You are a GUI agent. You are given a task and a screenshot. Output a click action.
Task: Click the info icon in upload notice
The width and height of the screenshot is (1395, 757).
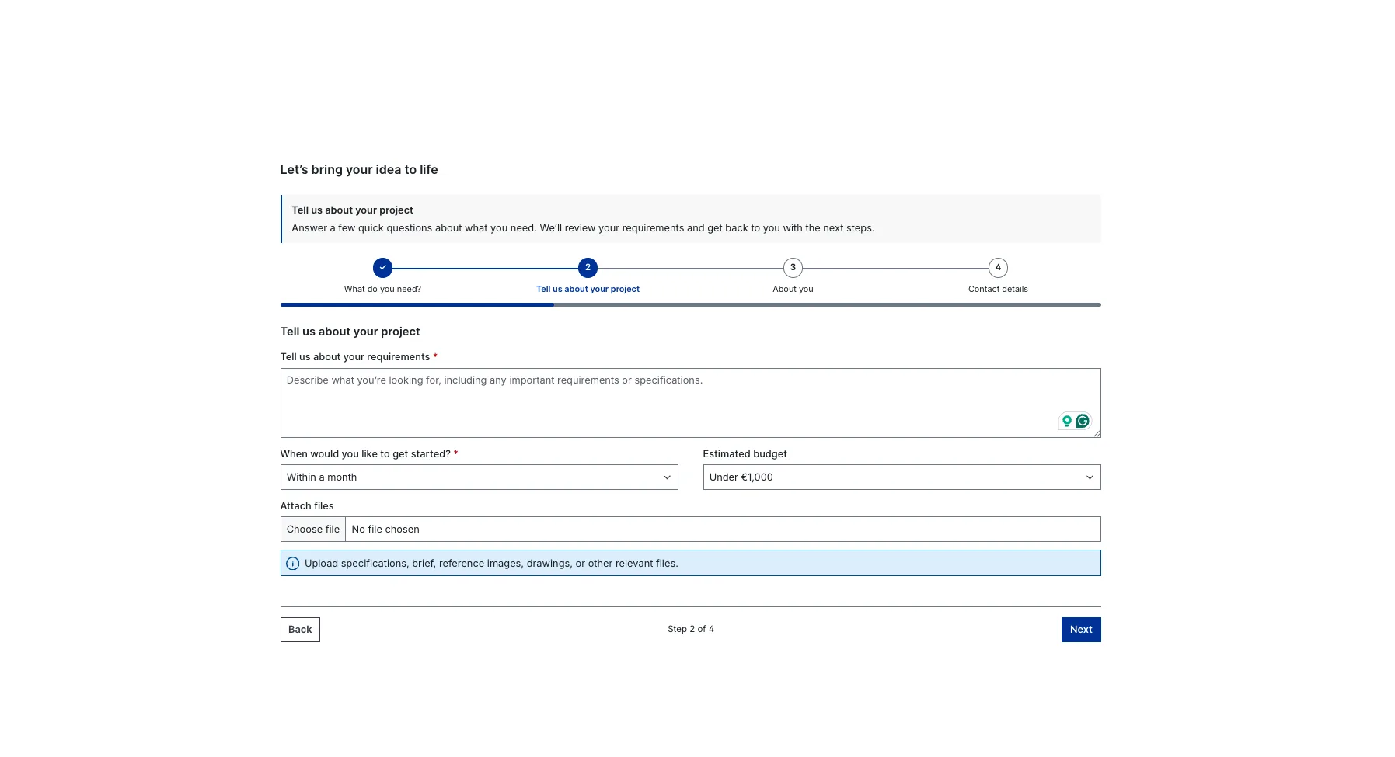(292, 564)
